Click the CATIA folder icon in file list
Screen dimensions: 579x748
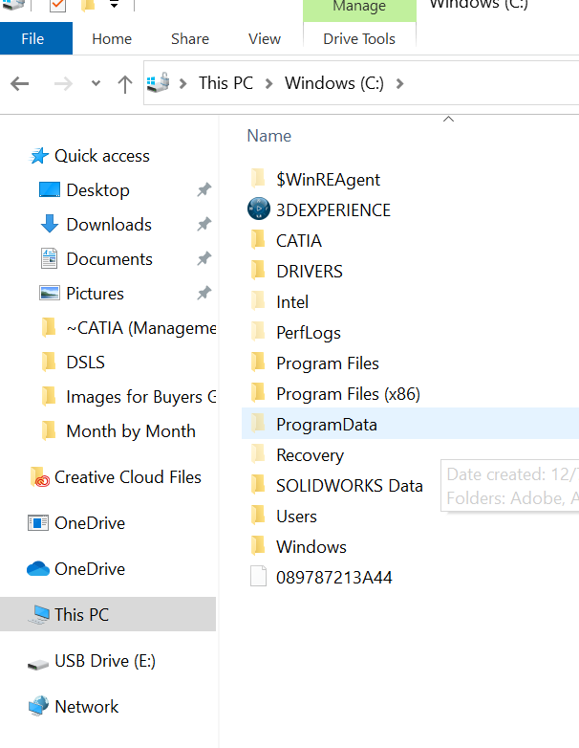pos(258,239)
